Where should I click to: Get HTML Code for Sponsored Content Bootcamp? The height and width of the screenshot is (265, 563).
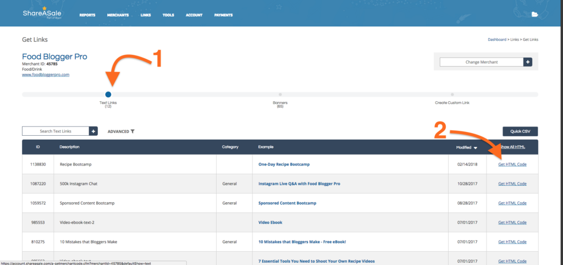tap(512, 203)
